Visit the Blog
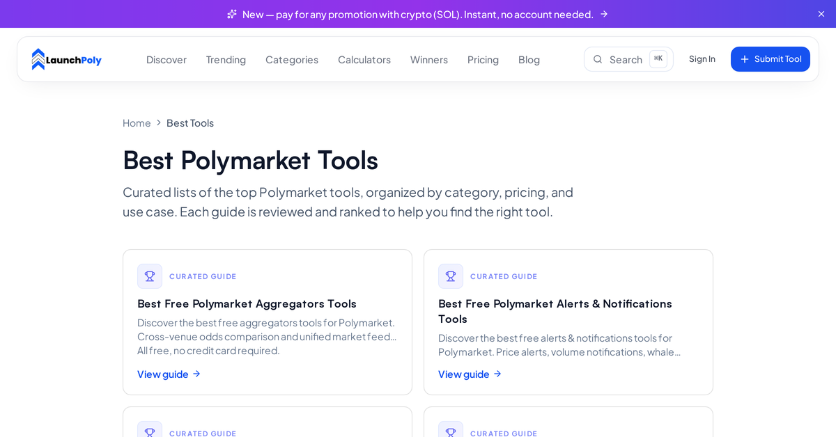Viewport: 836px width, 437px height. (529, 59)
